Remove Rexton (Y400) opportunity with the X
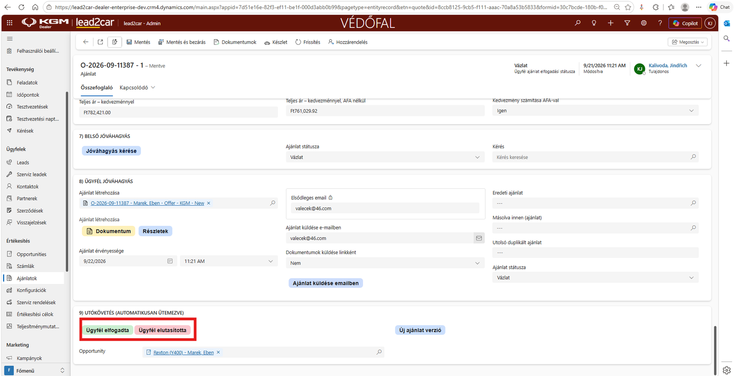Image resolution: width=734 pixels, height=376 pixels. pyautogui.click(x=218, y=352)
